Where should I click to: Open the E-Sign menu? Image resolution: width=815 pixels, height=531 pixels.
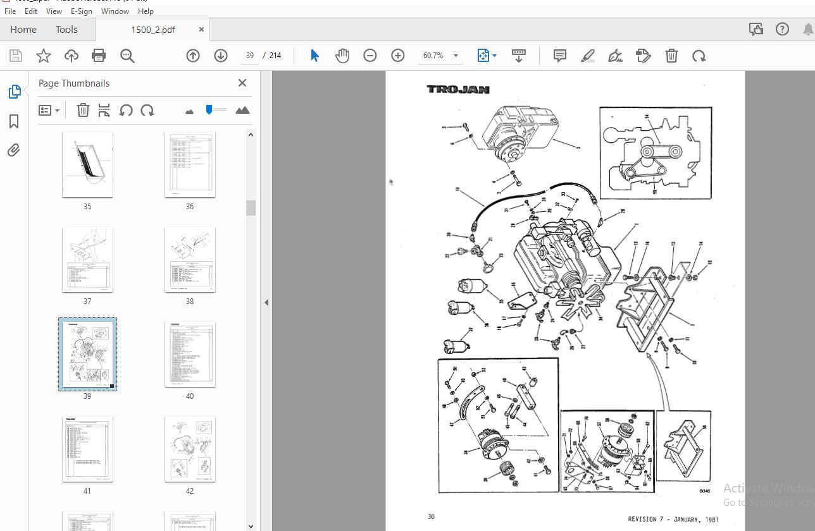pos(81,11)
